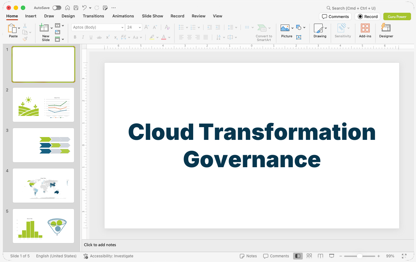Toggle Italic formatting
The image size is (416, 262).
coord(83,37)
